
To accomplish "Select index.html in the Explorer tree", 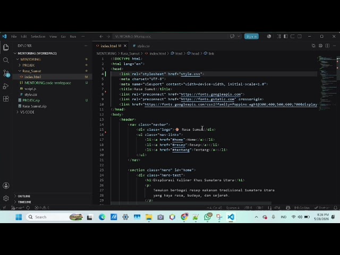I will 53,76.
